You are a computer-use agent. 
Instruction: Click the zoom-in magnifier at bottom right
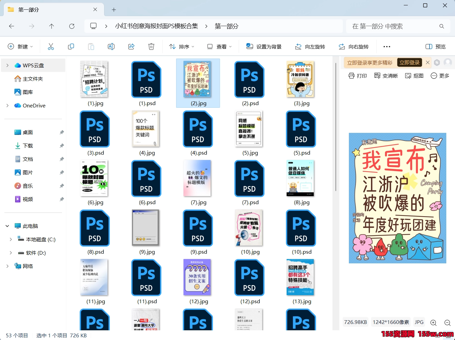point(433,323)
